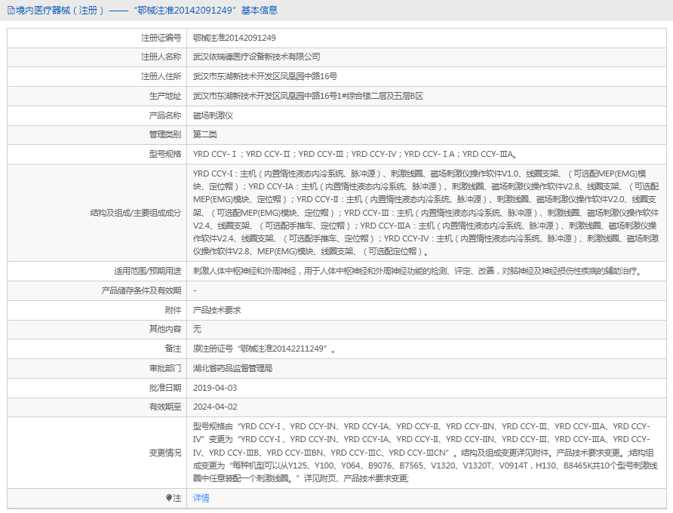The height and width of the screenshot is (513, 673).
Task: Select the 备注 label
Action: [x=173, y=349]
